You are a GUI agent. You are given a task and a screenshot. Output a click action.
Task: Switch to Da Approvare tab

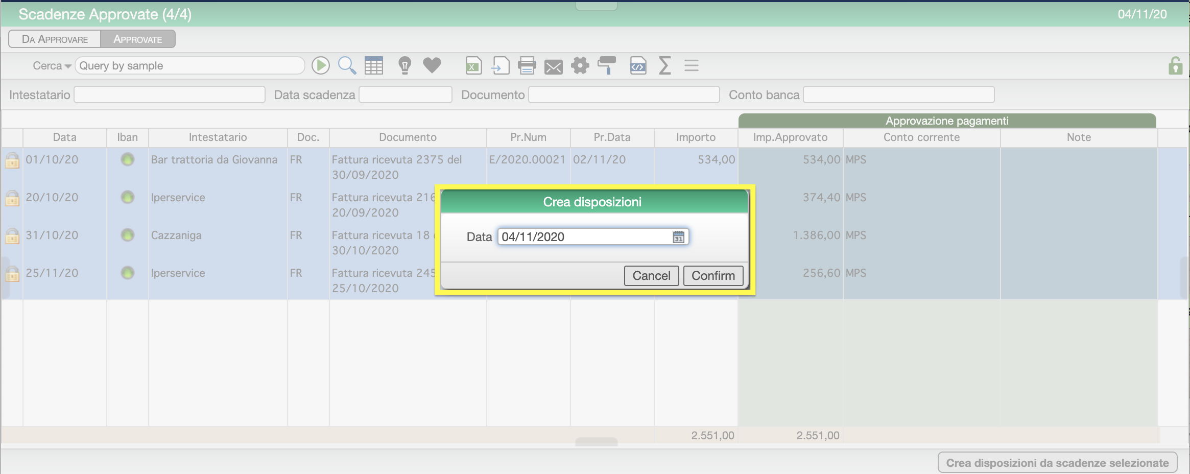[55, 39]
